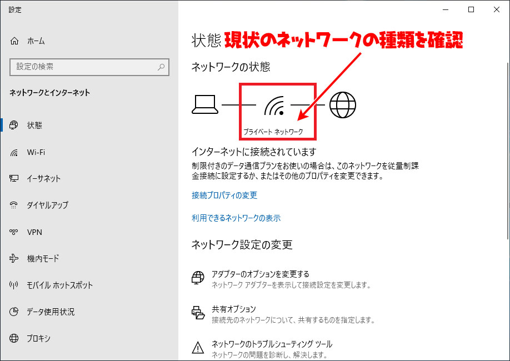Go to イーサネット settings
Screen dimensions: 510x361
click(89, 178)
